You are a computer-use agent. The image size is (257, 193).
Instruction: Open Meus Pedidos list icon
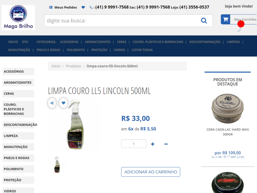[51, 7]
